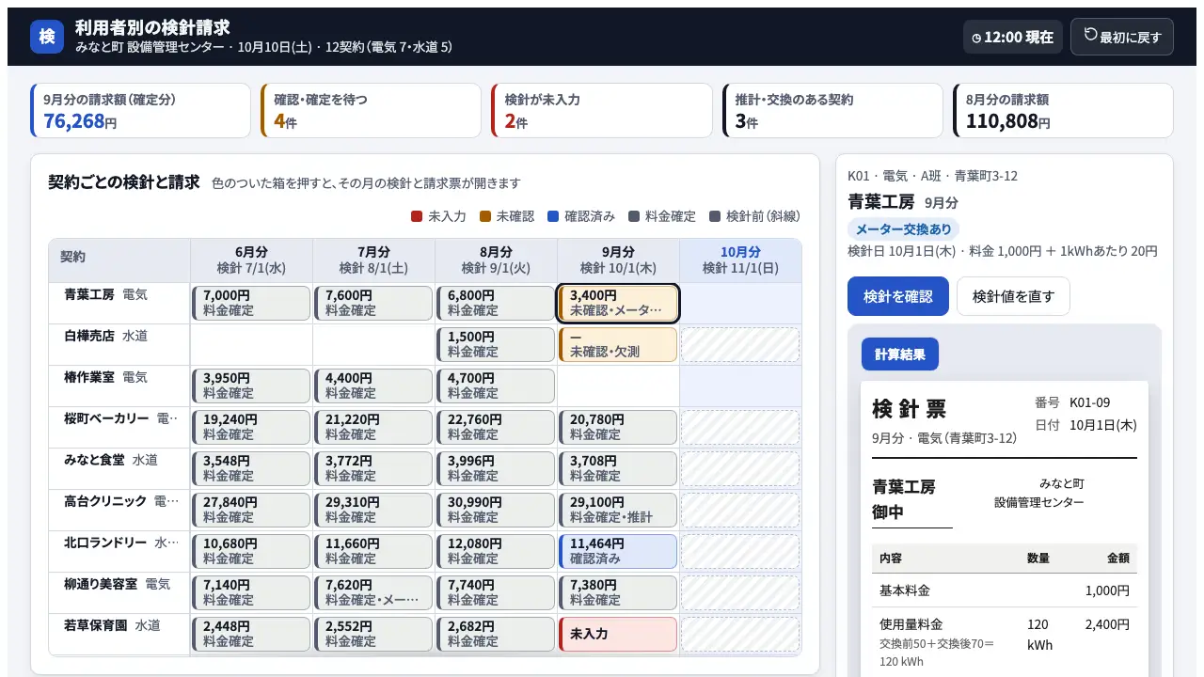
Task: Click the K01-09 slip number
Action: pyautogui.click(x=1089, y=402)
